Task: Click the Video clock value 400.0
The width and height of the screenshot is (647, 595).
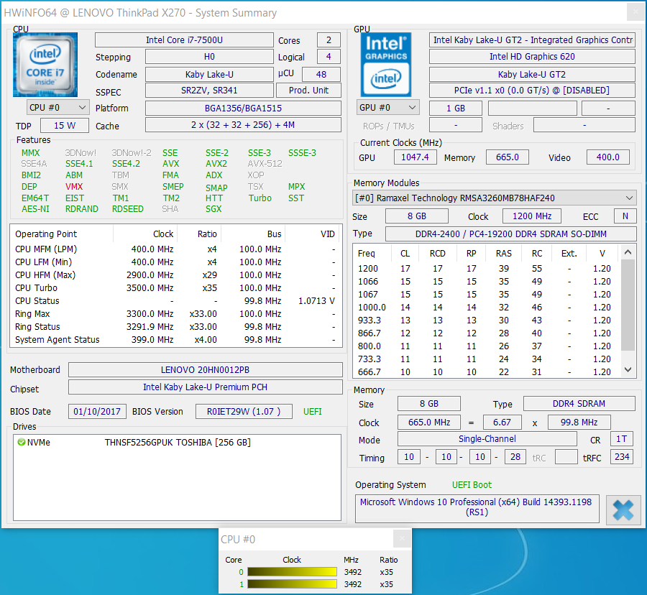Action: point(607,157)
